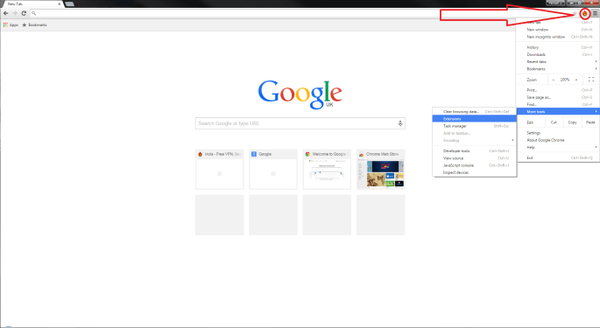600x328 pixels.
Task: Open Downloads from the Chrome menu
Action: point(558,54)
